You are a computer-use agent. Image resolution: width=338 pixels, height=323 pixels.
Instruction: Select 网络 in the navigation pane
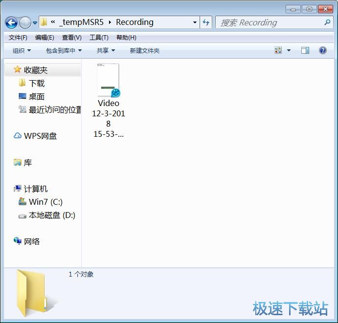[32, 241]
